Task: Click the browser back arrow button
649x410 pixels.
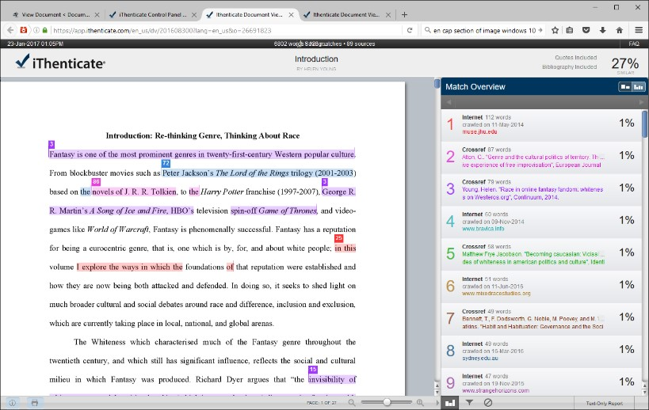Action: [x=10, y=30]
